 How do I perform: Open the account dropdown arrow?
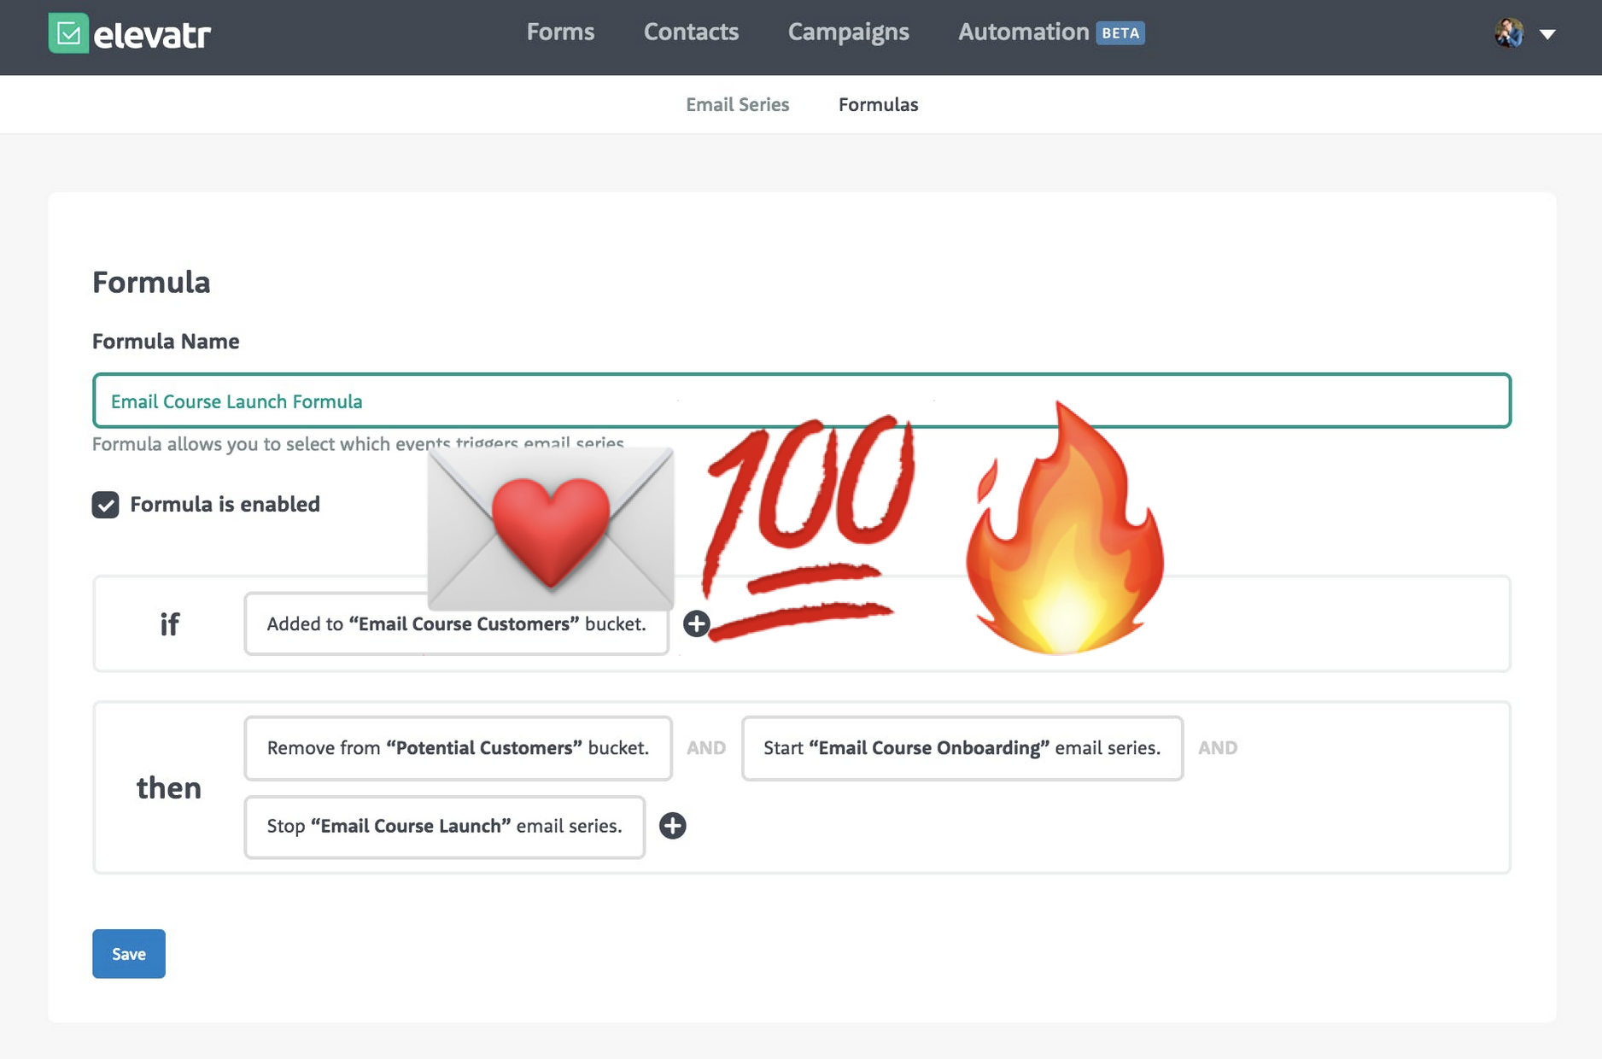(1548, 35)
